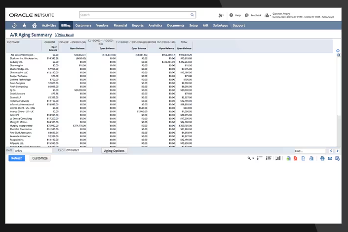Open the role switcher icon dropdown
Viewport: 348px width, 232px height.
click(268, 15)
